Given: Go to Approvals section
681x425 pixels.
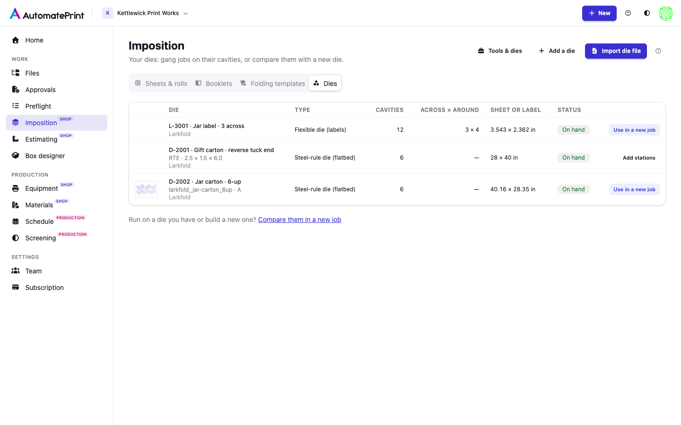Looking at the screenshot, I should tap(56, 90).
